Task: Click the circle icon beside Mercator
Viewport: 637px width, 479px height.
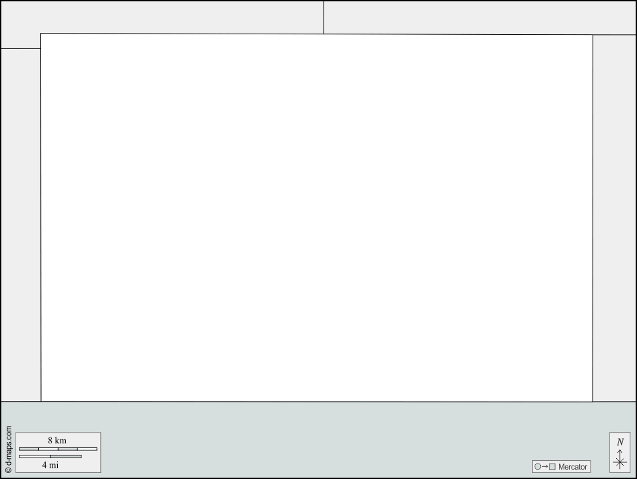Action: (537, 467)
